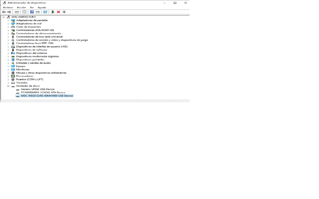Toggle the action pane toolbar icon
This screenshot has height=199, width=319.
pos(38,12)
